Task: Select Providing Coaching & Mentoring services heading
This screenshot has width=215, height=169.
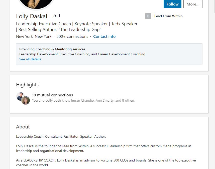Action: [52, 49]
